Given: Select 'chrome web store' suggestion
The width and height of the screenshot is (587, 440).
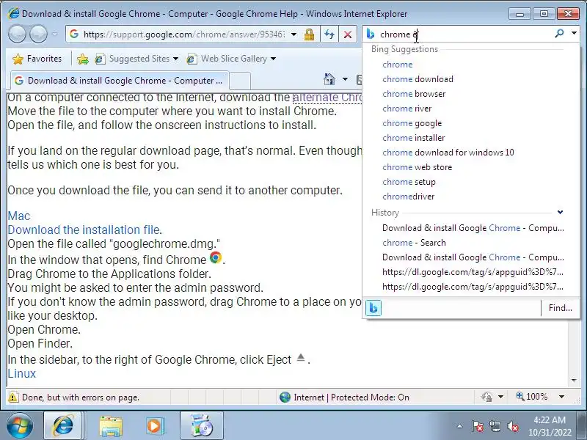Looking at the screenshot, I should click(x=417, y=167).
